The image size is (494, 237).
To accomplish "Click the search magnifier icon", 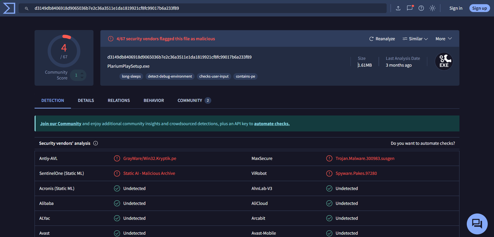I will tap(26, 8).
